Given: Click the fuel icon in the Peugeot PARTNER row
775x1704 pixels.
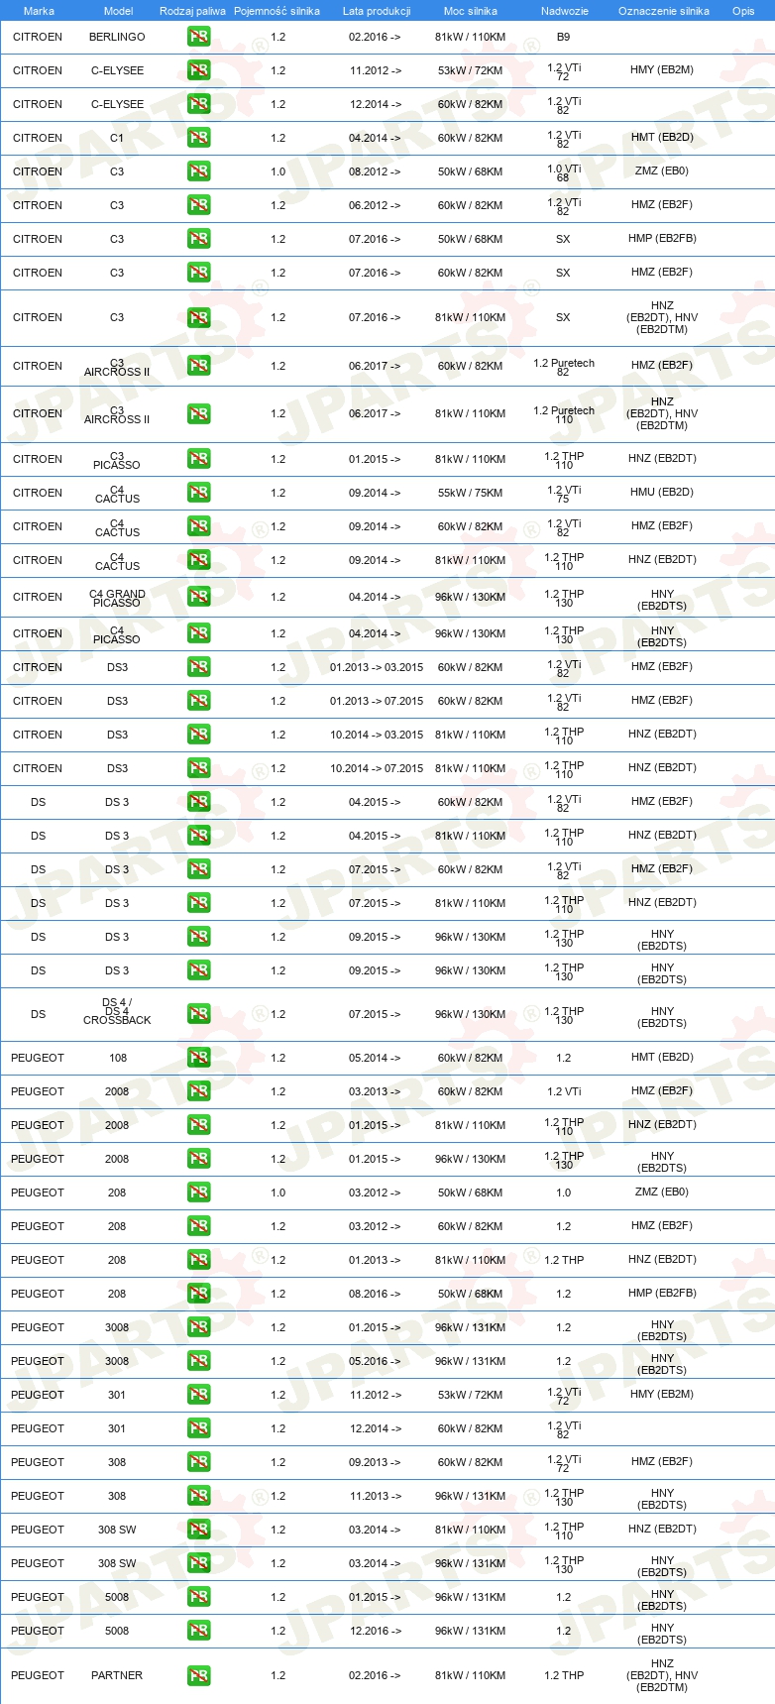Looking at the screenshot, I should 198,1675.
